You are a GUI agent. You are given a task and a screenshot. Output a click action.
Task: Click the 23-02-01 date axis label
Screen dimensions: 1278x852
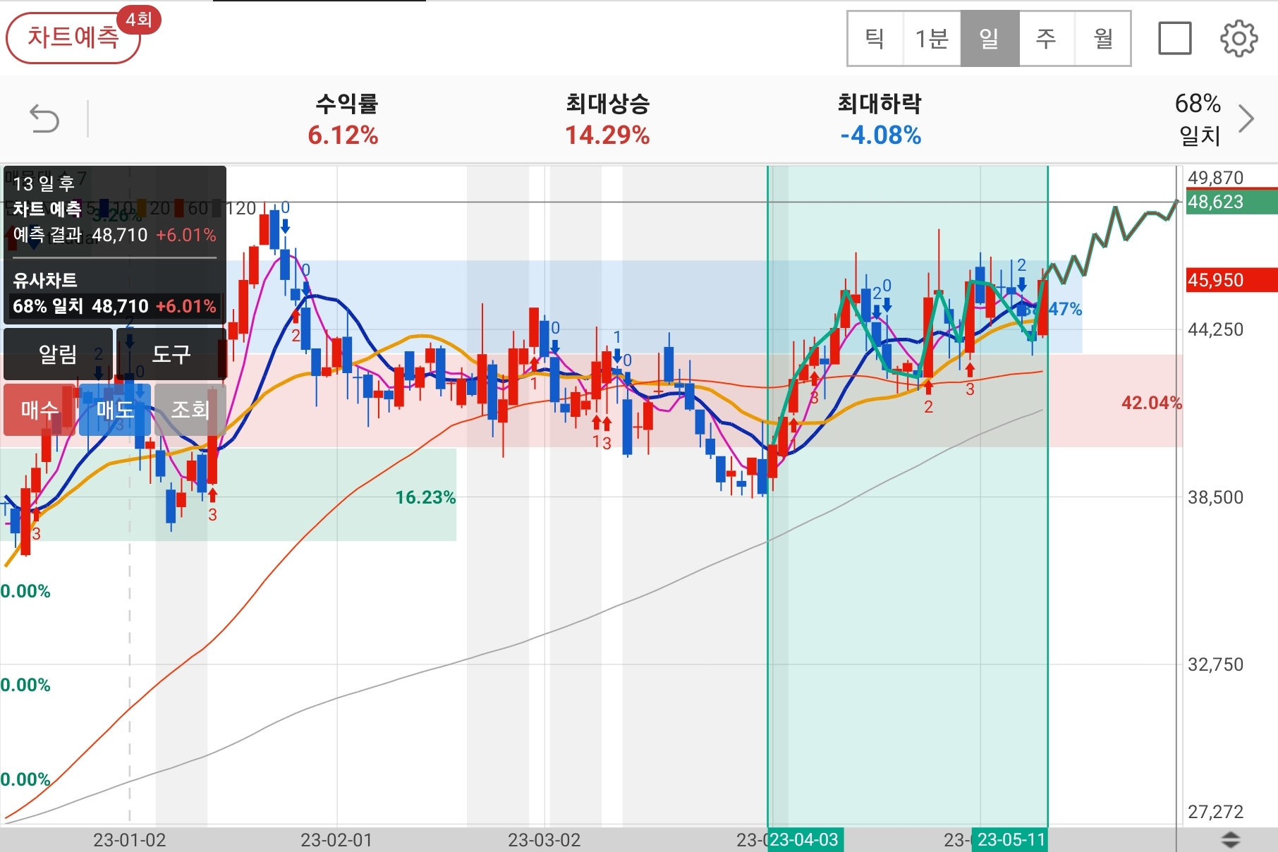coord(336,840)
